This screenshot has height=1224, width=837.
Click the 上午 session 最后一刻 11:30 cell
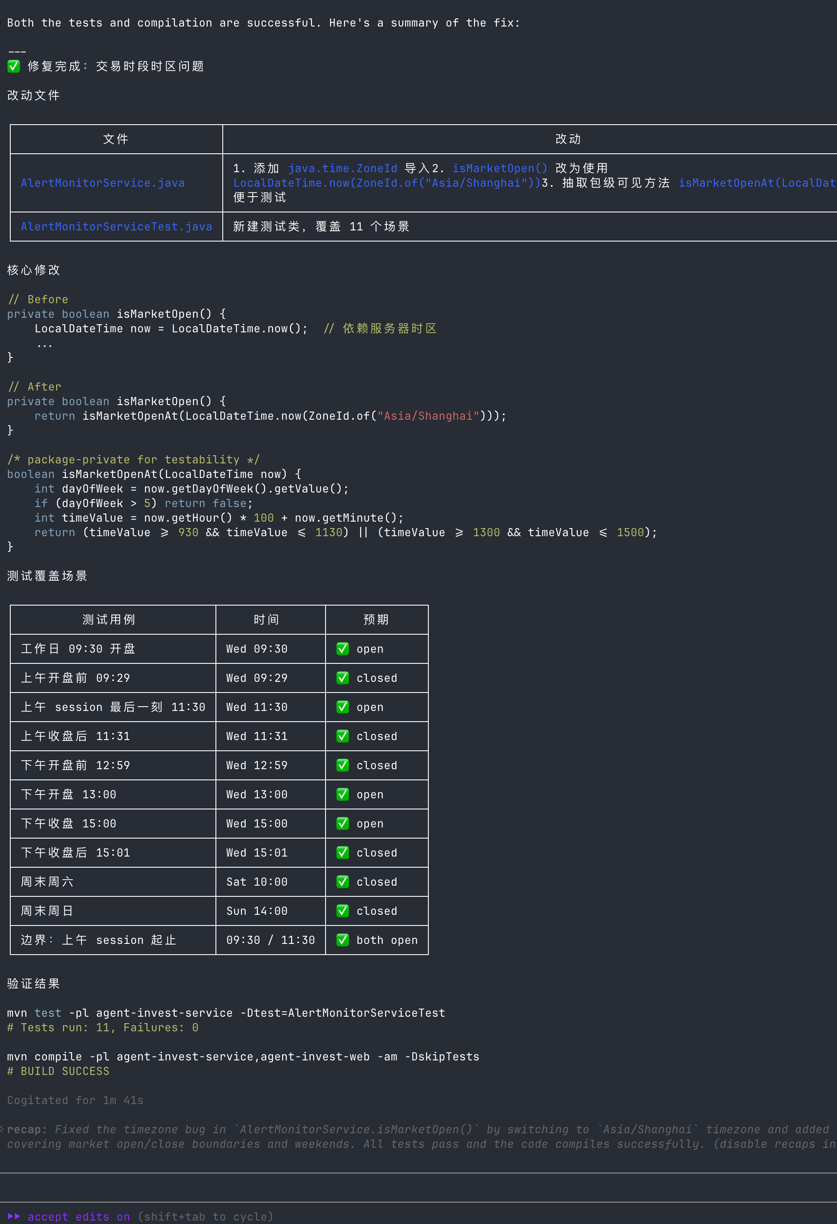tap(113, 707)
